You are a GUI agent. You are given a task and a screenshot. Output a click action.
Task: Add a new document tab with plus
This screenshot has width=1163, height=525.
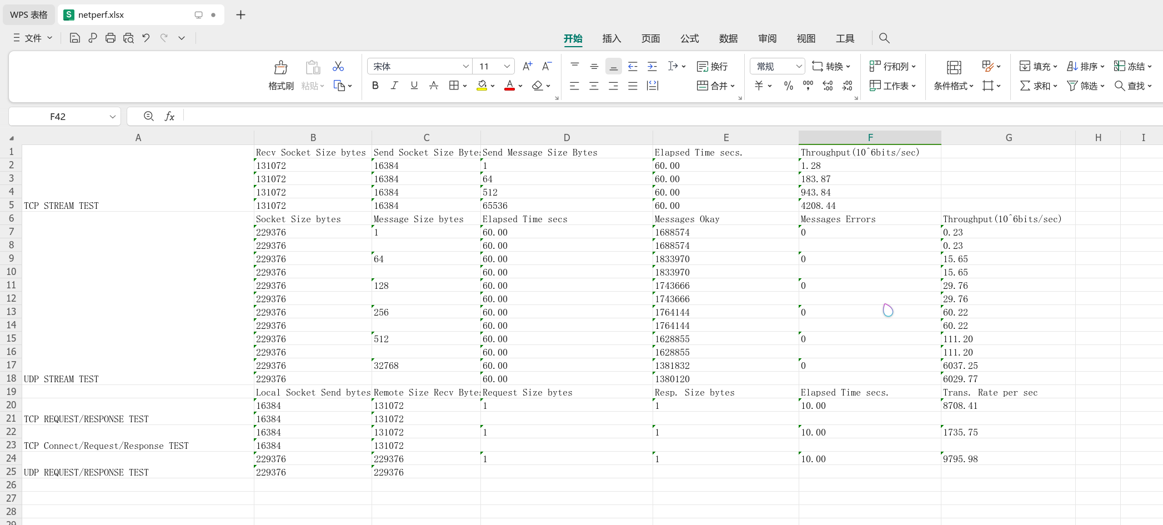tap(240, 14)
